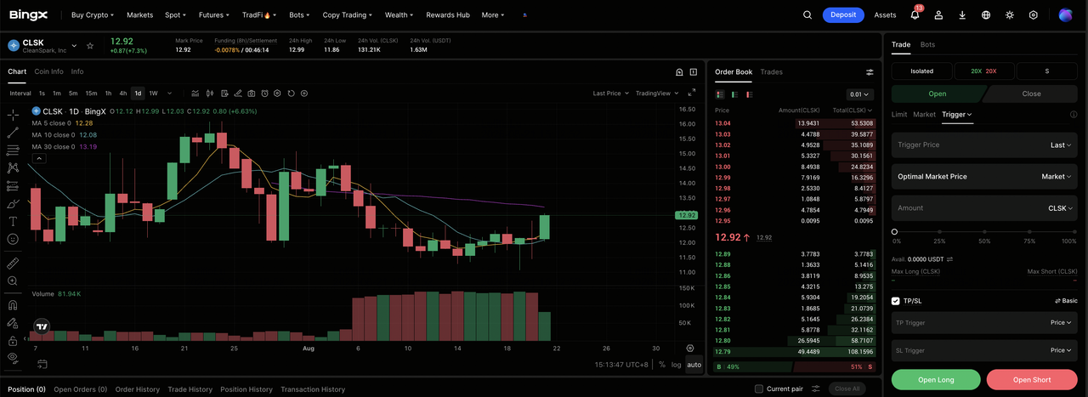Image resolution: width=1088 pixels, height=397 pixels.
Task: Click the Open Long button
Action: 936,379
